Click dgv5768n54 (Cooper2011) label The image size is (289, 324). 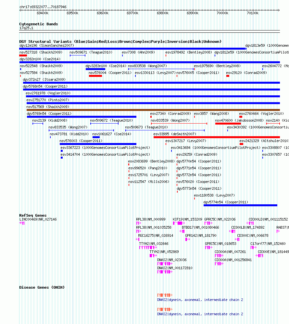coord(45,86)
